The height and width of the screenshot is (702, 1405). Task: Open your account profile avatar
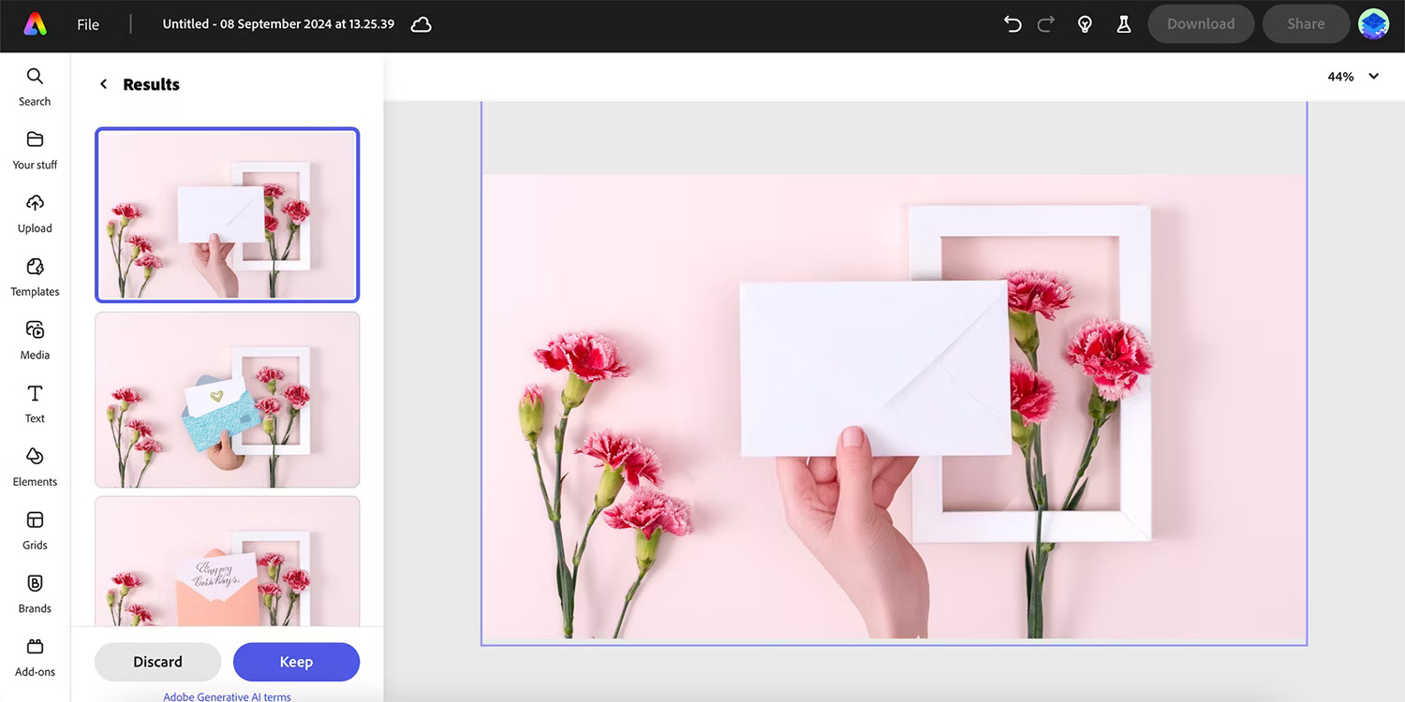1373,23
